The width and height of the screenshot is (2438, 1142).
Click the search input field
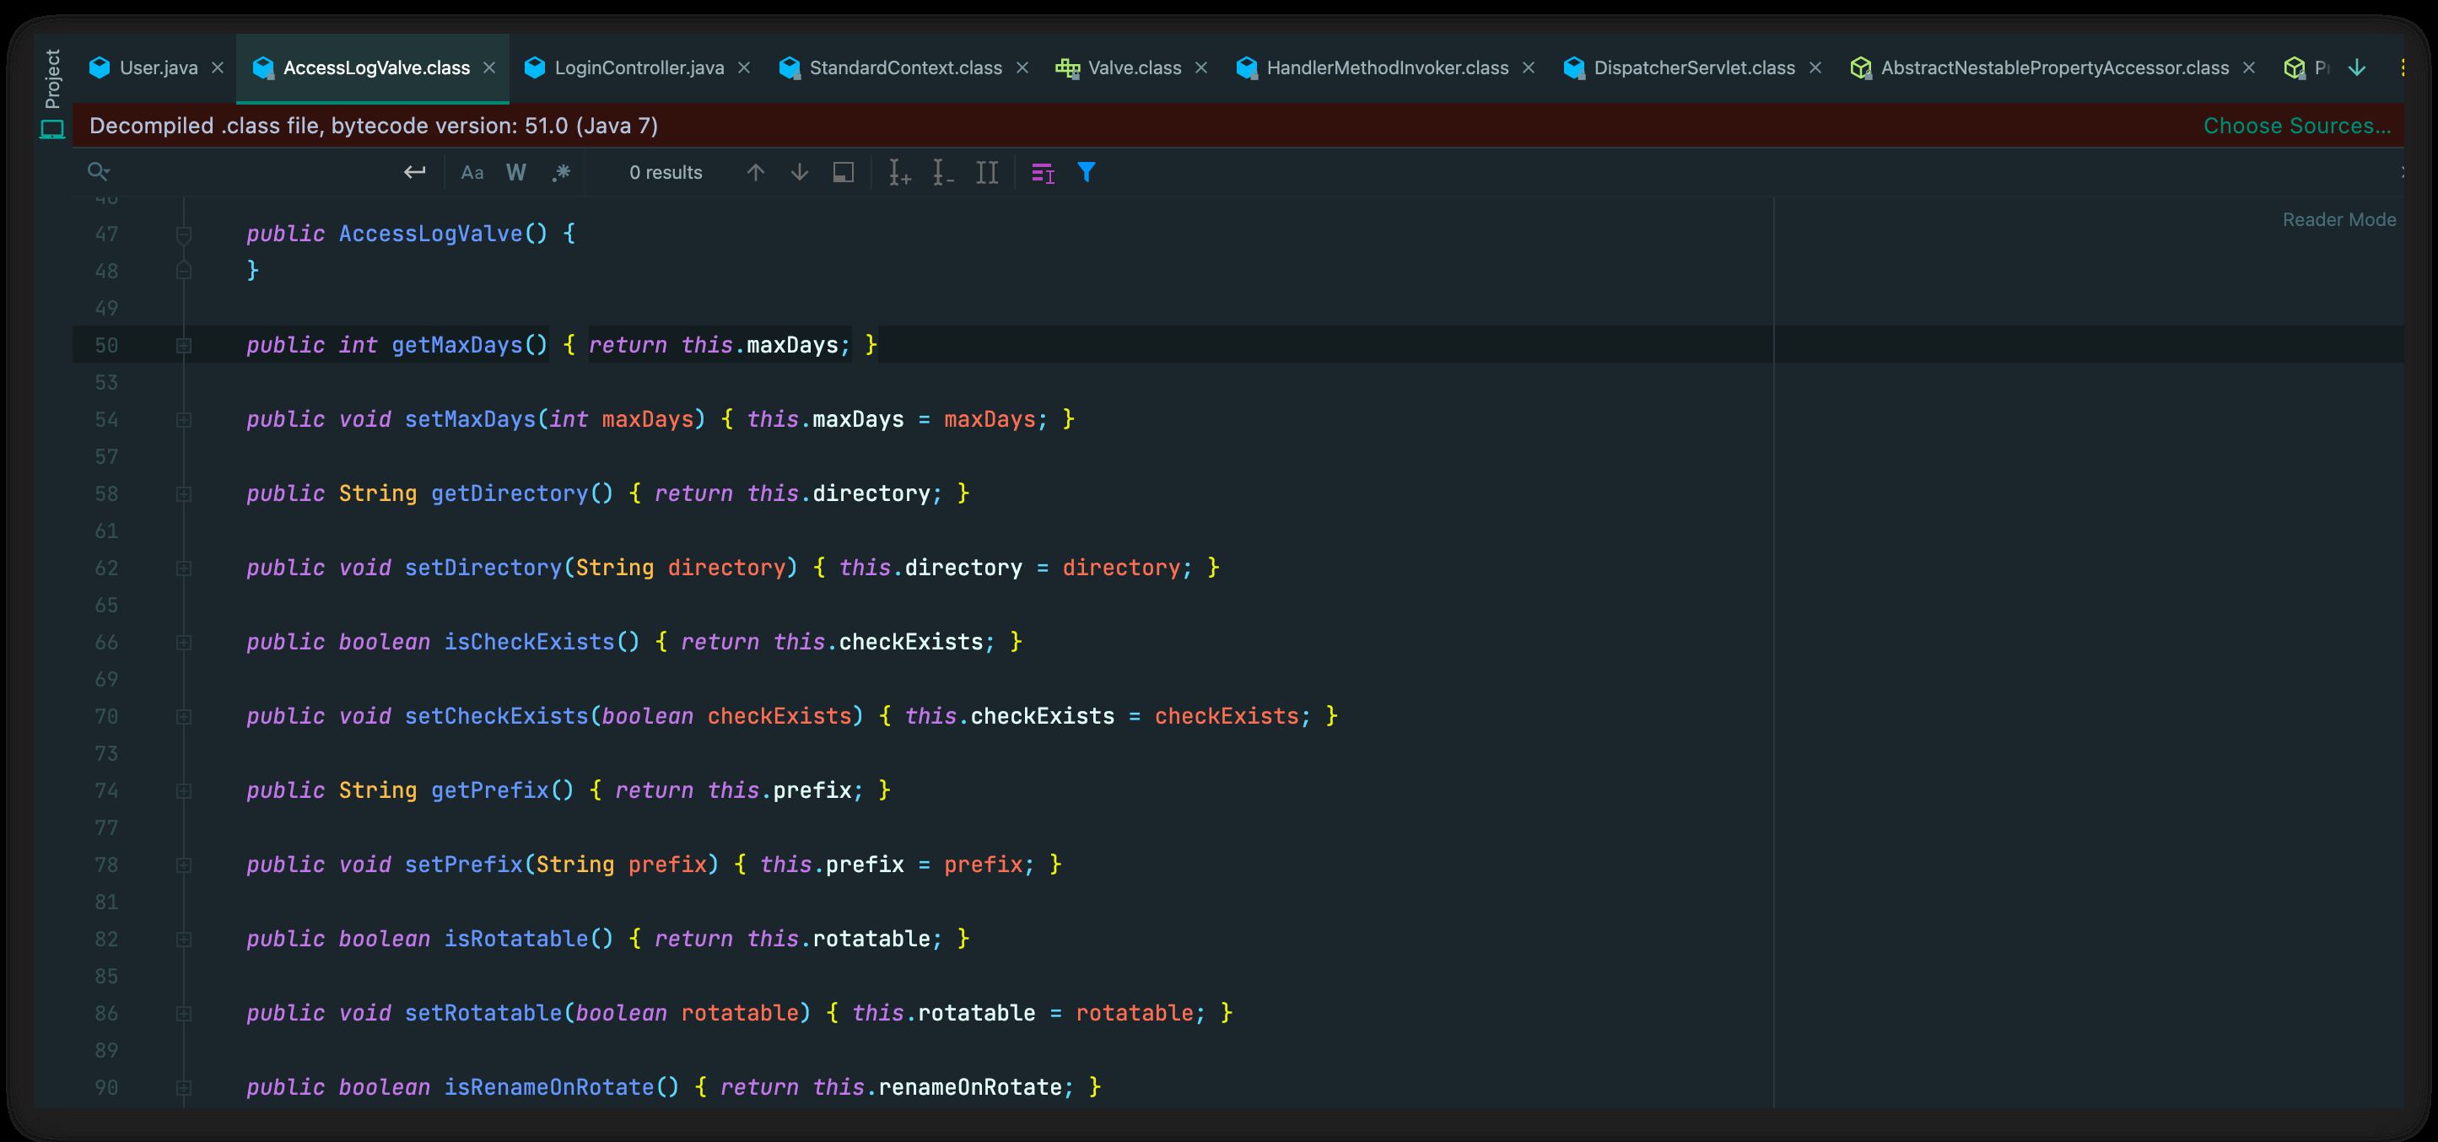[256, 172]
